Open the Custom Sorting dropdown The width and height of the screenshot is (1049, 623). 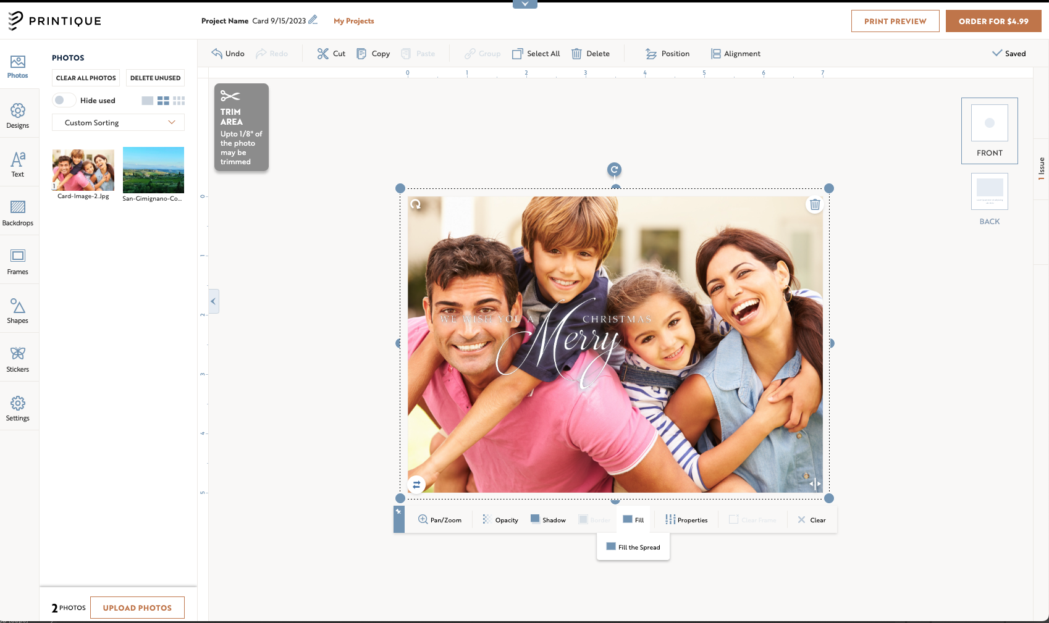pos(117,122)
